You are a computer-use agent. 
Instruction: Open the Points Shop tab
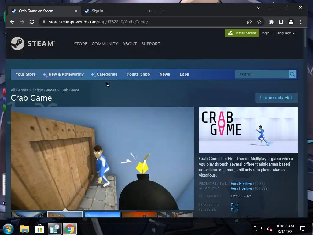138,74
